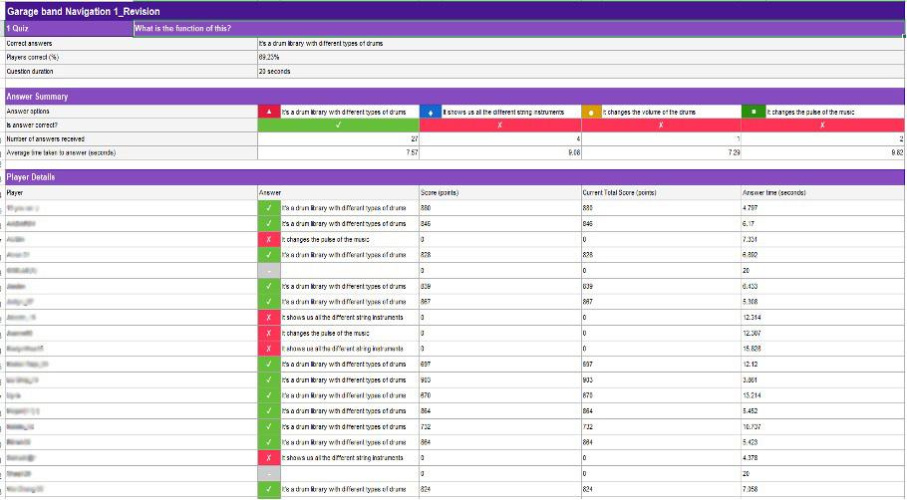Click the green check icon in the score 880 row
Viewport: 907px width, 500px height.
[269, 208]
